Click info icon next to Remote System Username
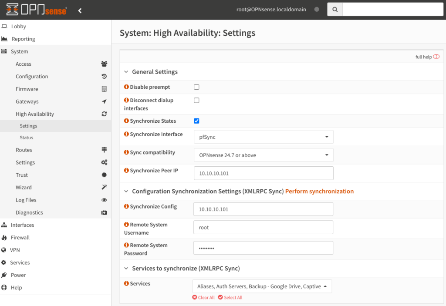Screen dimensions: 446x306 pos(126,224)
